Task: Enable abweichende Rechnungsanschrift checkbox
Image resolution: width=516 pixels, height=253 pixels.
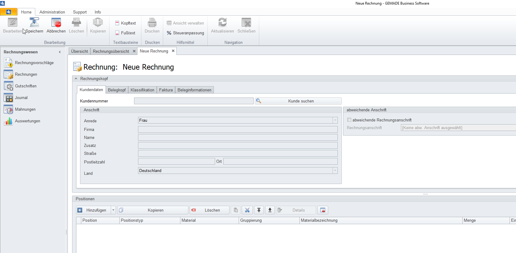Action: tap(349, 120)
